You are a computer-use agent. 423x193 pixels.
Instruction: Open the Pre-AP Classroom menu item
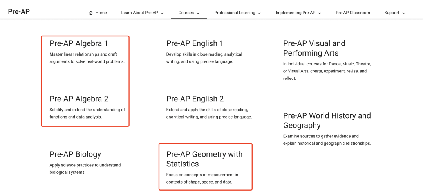click(353, 13)
